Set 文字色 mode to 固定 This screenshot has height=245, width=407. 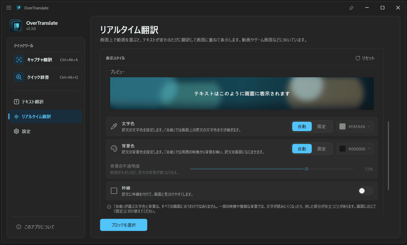click(x=322, y=127)
